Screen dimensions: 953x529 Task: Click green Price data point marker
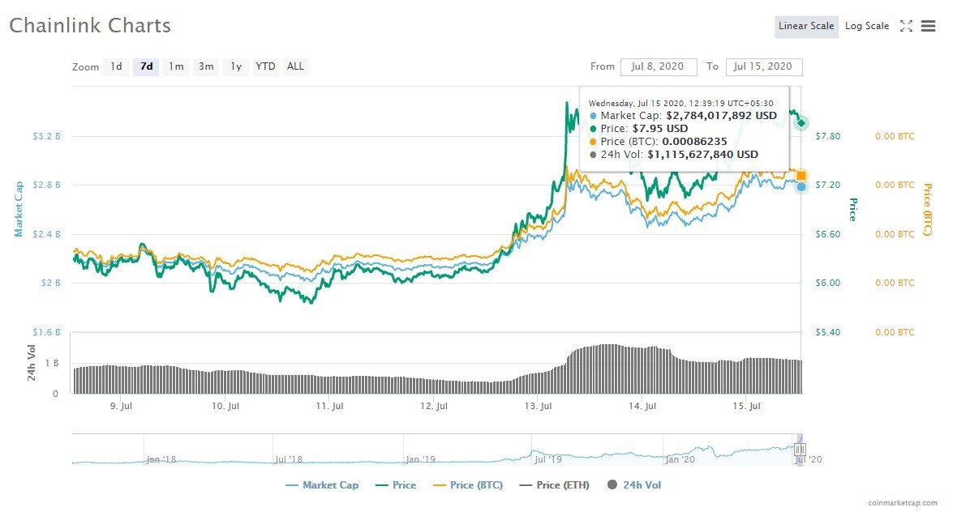tap(801, 123)
